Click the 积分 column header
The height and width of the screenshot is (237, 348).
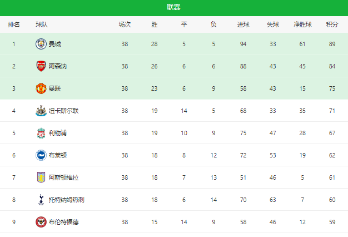[x=332, y=24]
